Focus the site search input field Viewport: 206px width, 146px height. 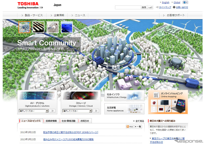point(128,7)
